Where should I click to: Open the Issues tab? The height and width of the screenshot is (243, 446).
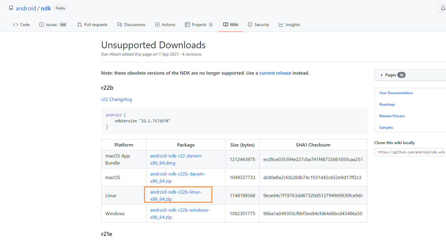click(53, 25)
